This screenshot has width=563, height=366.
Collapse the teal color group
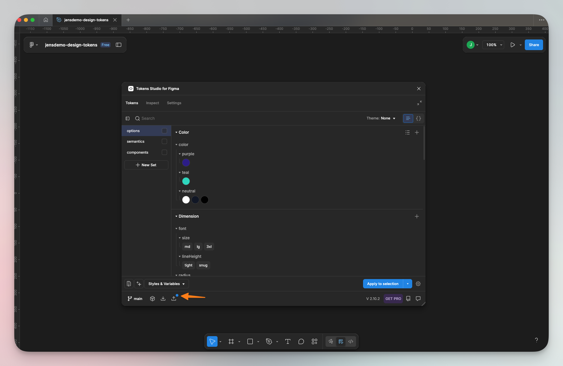pyautogui.click(x=180, y=173)
